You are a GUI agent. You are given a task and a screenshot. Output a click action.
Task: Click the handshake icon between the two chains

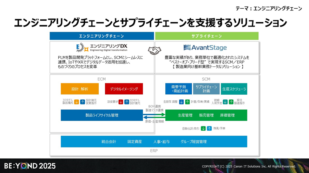click(154, 50)
